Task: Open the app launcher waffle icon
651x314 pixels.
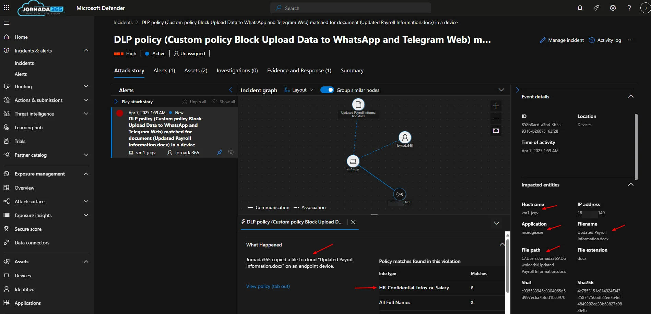Action: point(6,8)
